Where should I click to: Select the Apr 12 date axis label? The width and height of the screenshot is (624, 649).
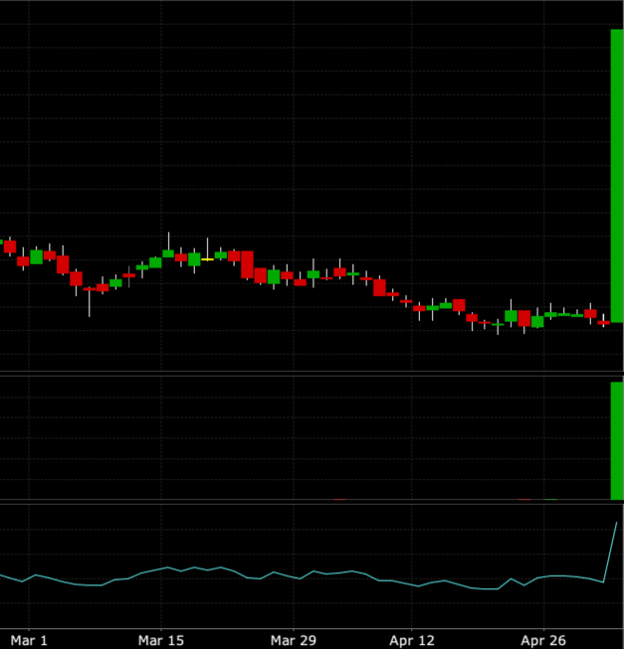coord(413,640)
